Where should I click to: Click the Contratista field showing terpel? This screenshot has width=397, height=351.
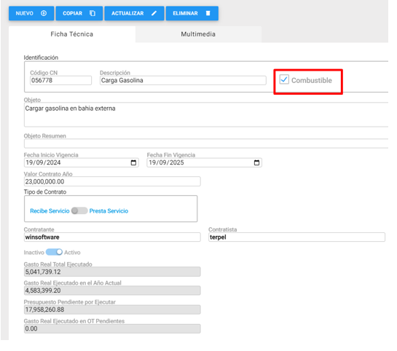pos(296,237)
